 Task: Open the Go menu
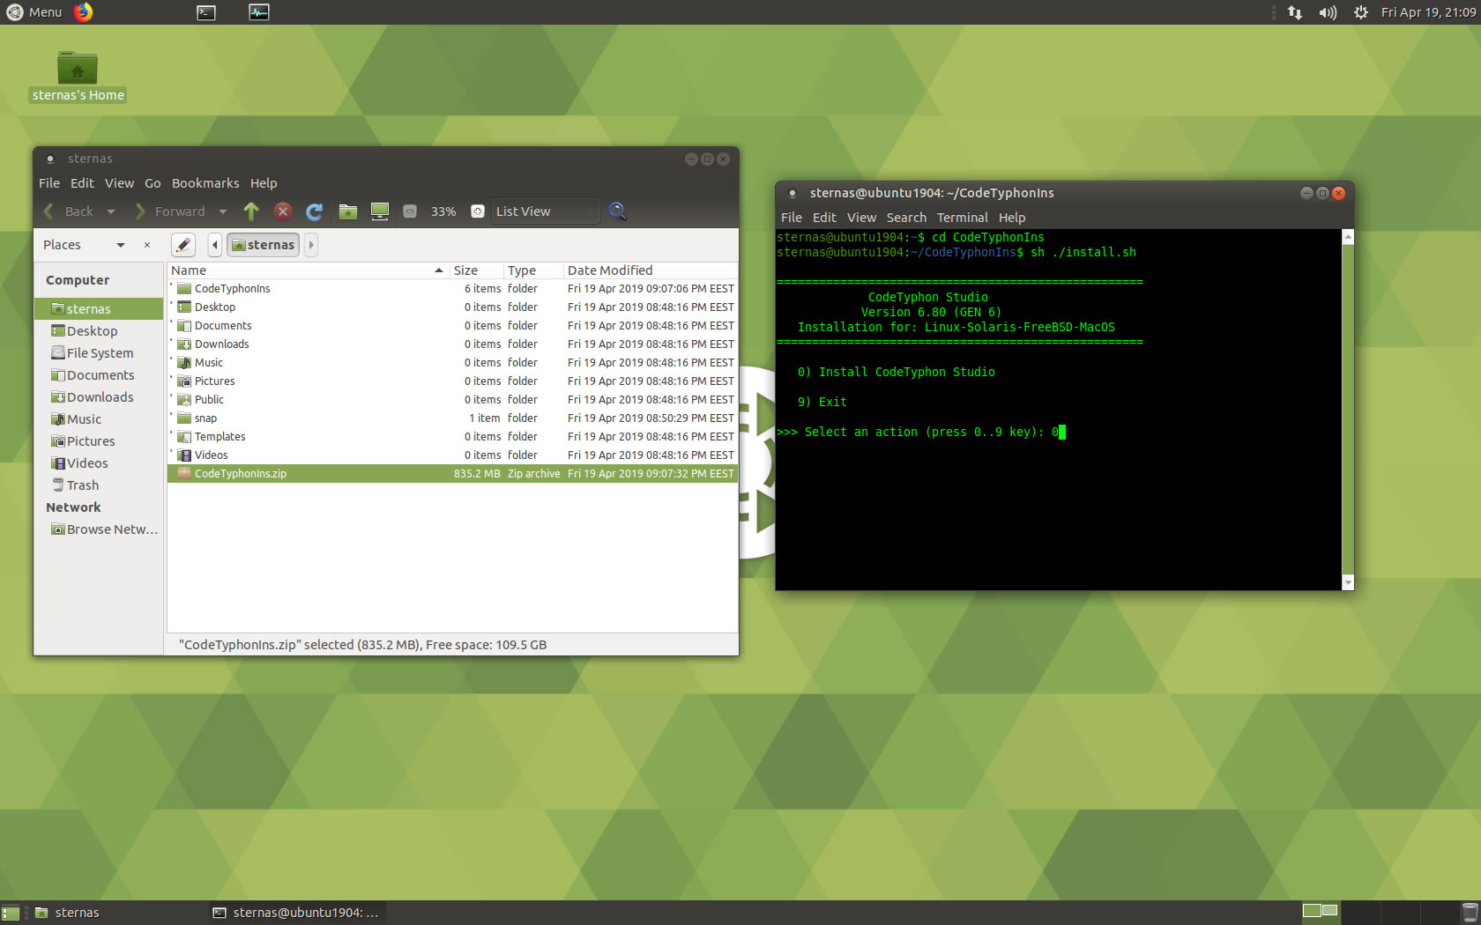tap(153, 183)
